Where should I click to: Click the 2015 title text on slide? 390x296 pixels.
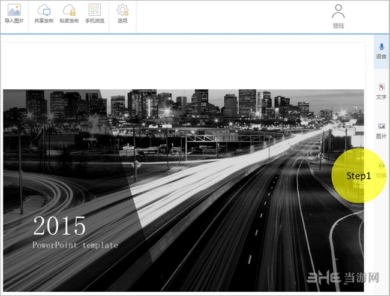(x=59, y=225)
